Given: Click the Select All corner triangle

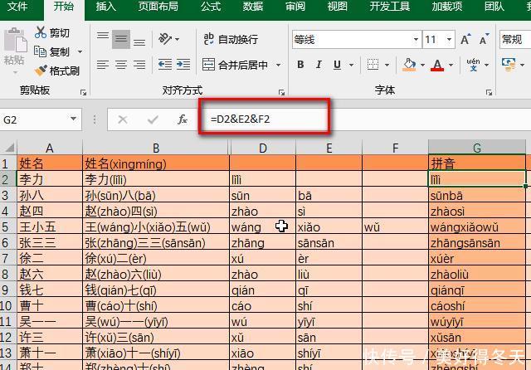Looking at the screenshot, I should (9, 148).
